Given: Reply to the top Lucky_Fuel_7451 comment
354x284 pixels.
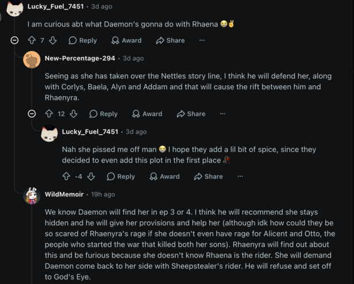Looking at the screenshot, I should pyautogui.click(x=83, y=40).
